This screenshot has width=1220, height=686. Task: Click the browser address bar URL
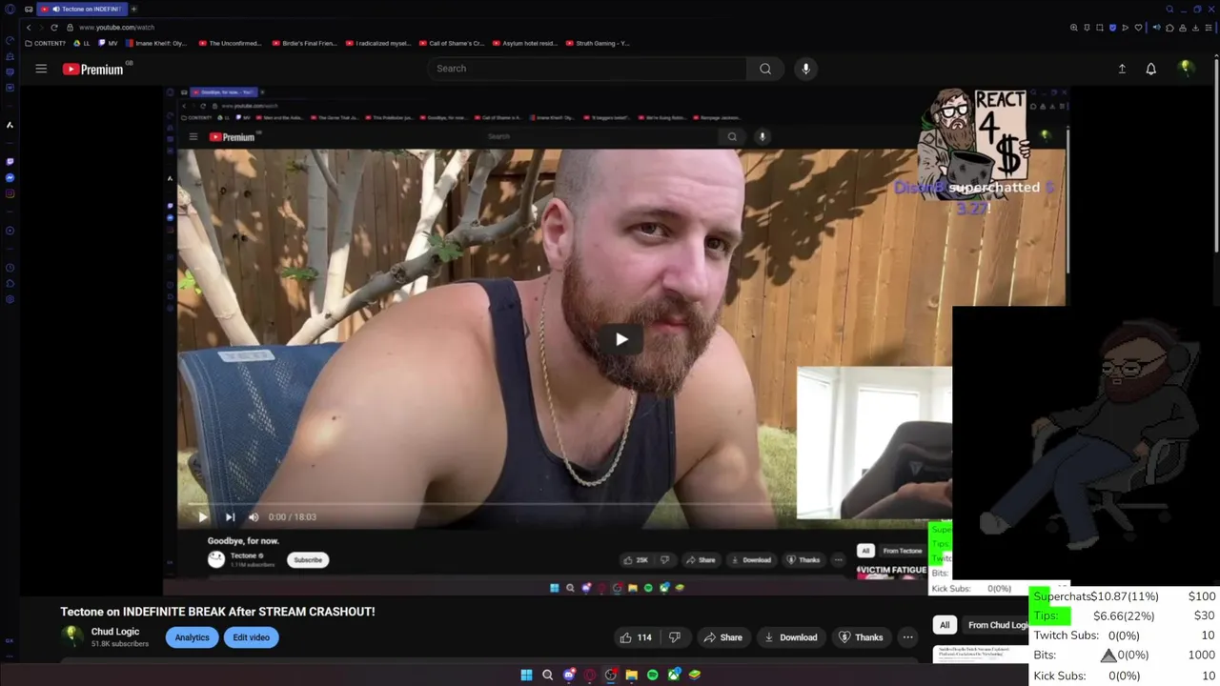tap(116, 28)
